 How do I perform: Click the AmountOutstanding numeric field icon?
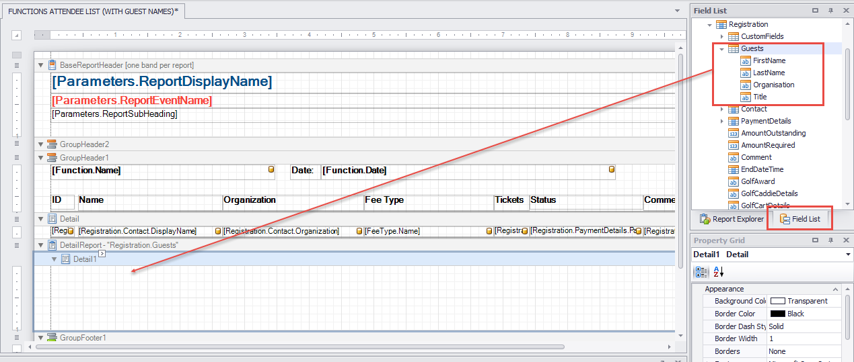pos(734,134)
